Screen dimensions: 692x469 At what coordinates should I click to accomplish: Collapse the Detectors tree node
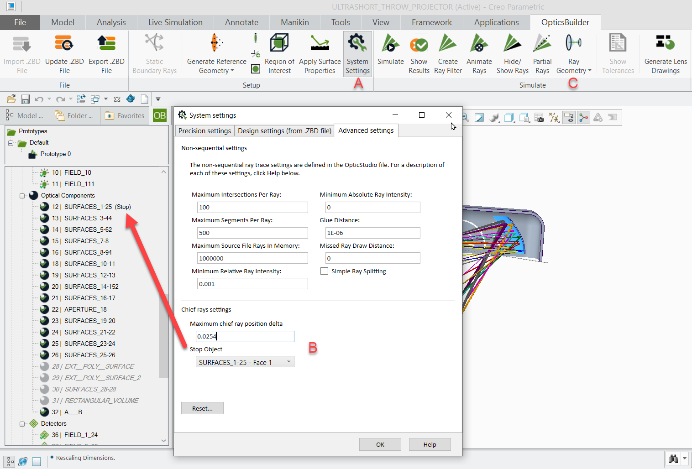coord(22,424)
